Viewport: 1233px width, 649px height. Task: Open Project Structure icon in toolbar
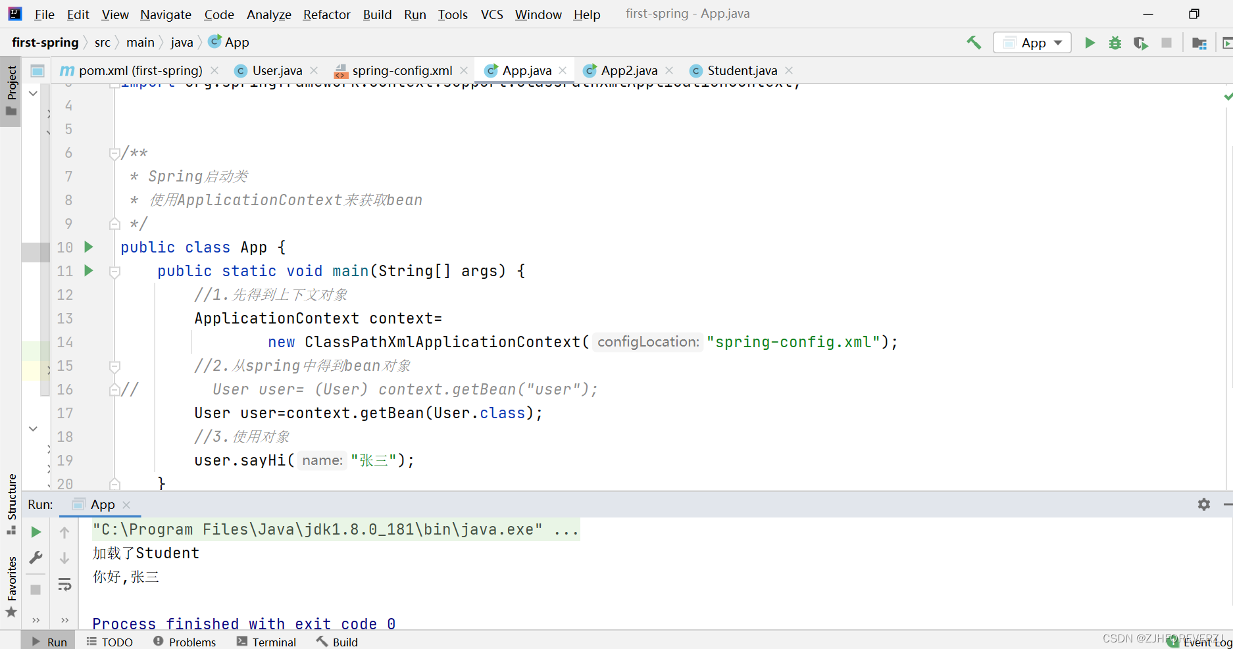pyautogui.click(x=1199, y=43)
